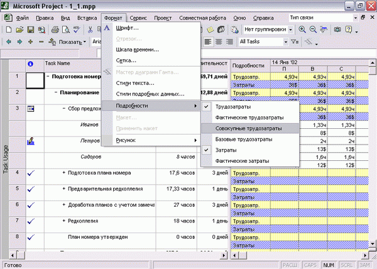Click the calendar indicator icon in row 3

[31, 109]
